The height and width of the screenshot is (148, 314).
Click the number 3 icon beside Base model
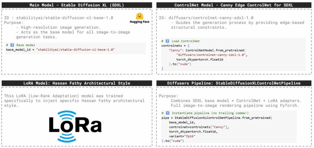coord(12,45)
